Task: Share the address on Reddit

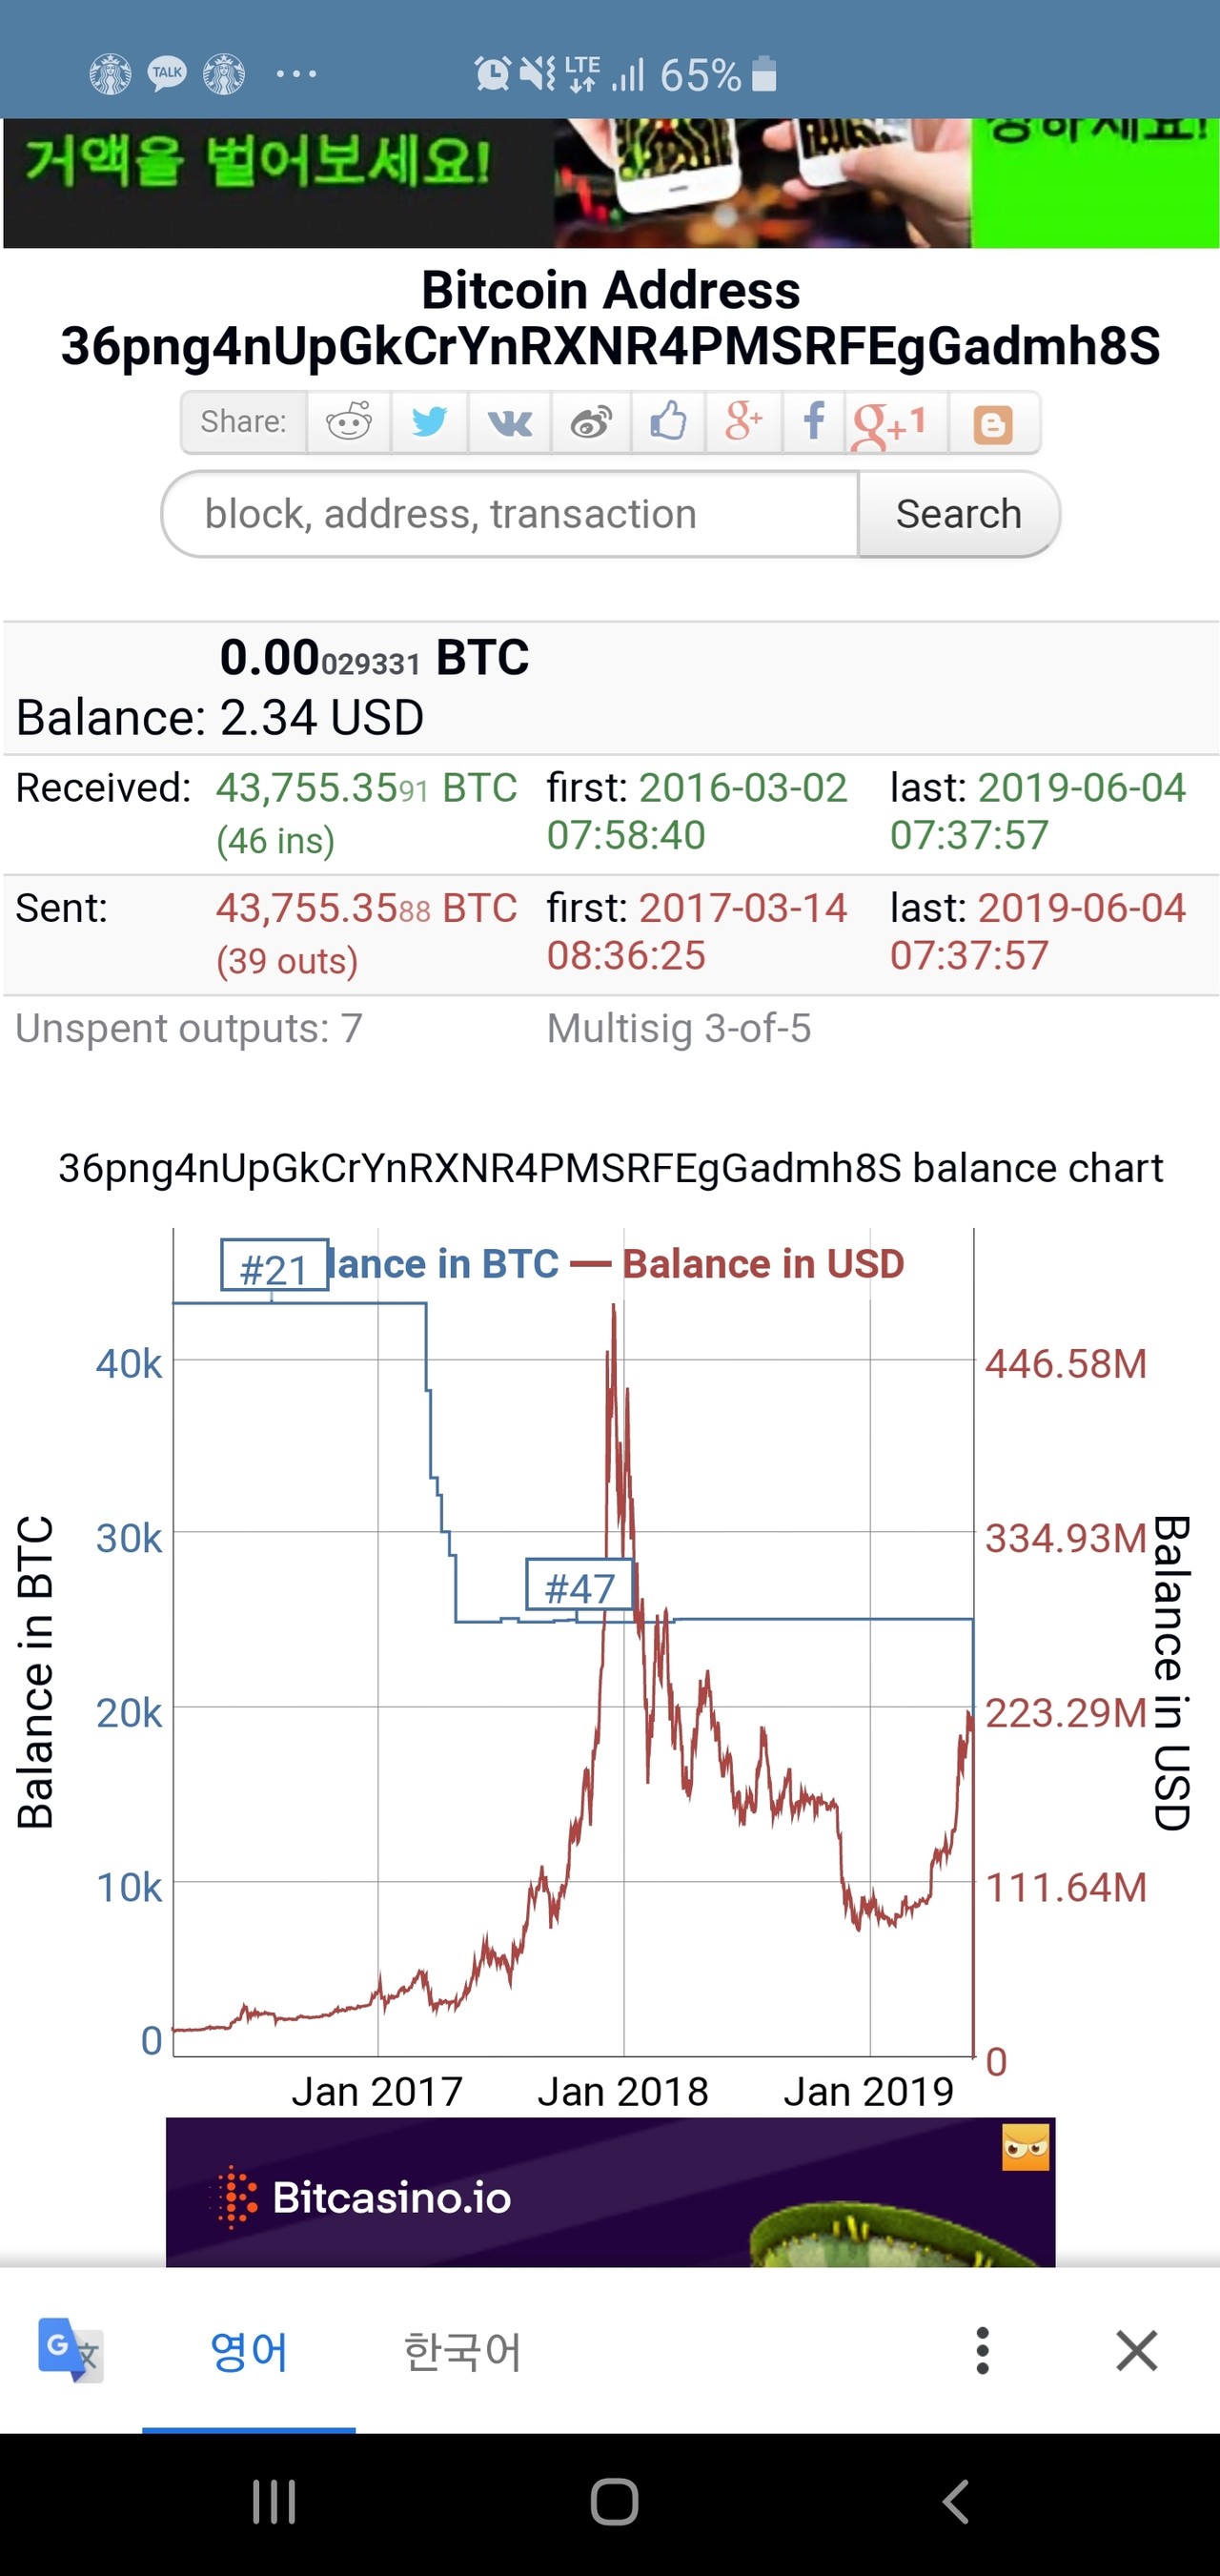Action: [x=348, y=422]
